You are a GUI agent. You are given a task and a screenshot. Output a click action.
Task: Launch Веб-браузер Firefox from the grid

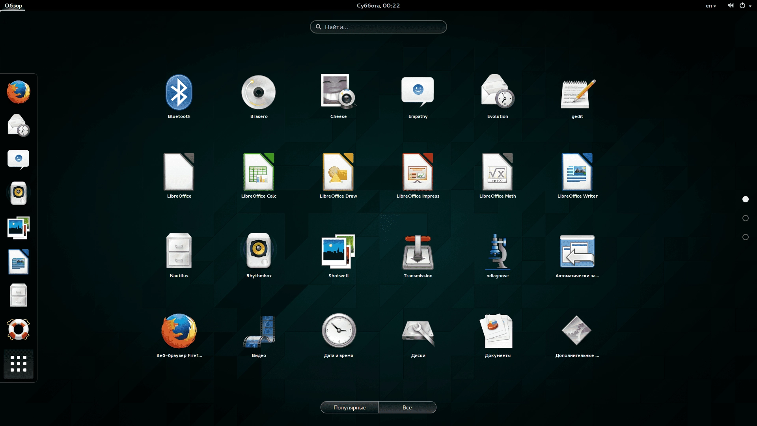click(x=179, y=331)
